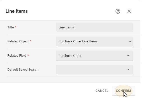Expand the empty Default Saved Search dropdown
This screenshot has height=98, width=144.
coord(94,69)
